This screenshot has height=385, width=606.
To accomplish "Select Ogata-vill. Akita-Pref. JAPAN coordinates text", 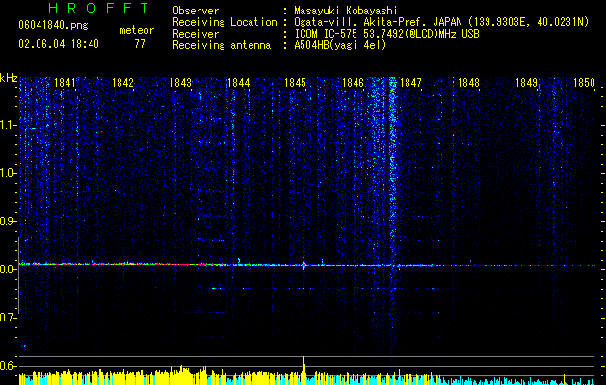I will [441, 22].
